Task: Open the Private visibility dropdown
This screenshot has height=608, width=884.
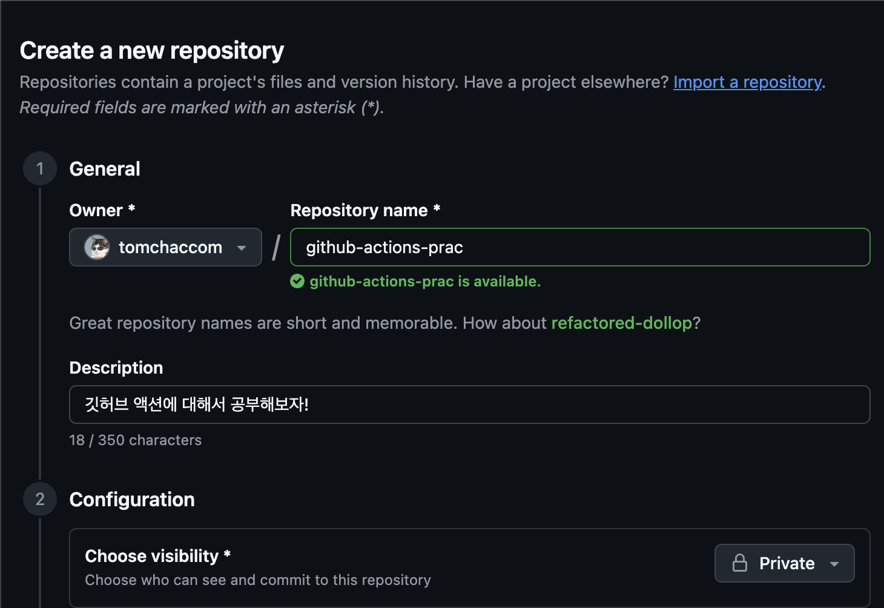Action: point(785,563)
